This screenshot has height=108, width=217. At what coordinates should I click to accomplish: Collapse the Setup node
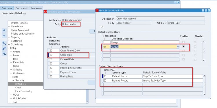(9, 48)
